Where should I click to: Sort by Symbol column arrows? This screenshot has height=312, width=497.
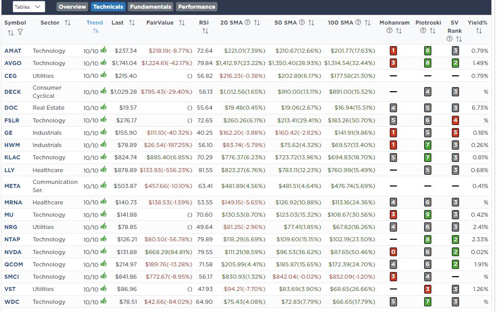[10, 33]
